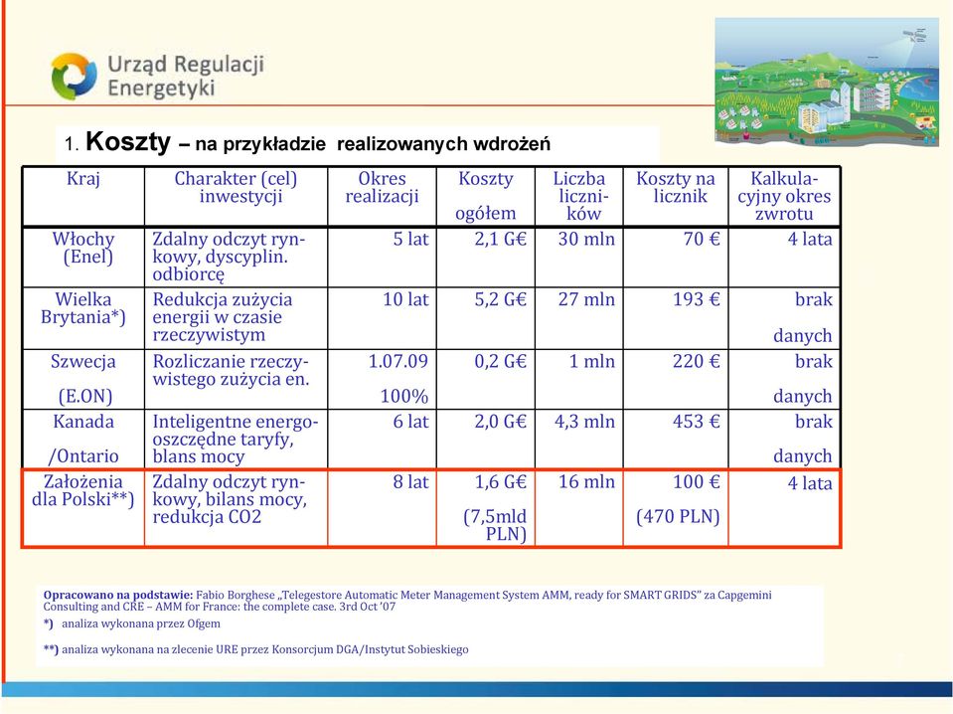Click the 'Koszty ogółem' column header
The width and height of the screenshot is (953, 714).
[486, 196]
